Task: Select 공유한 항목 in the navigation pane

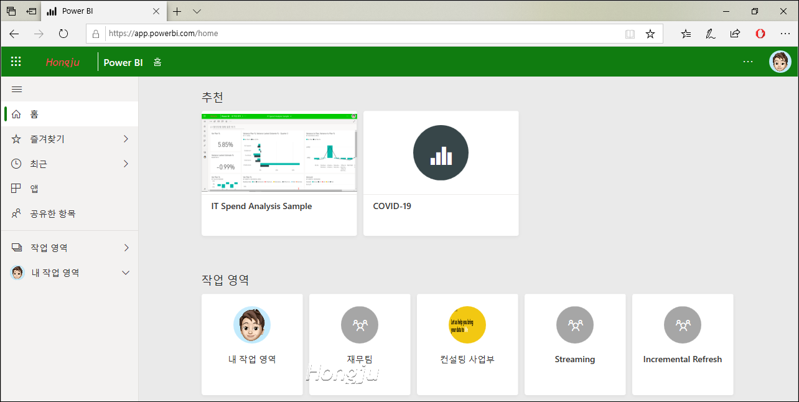Action: click(x=69, y=213)
